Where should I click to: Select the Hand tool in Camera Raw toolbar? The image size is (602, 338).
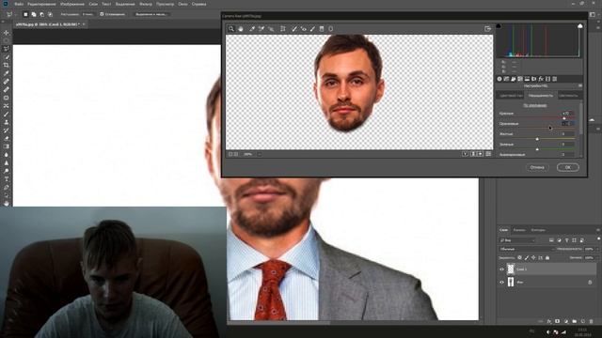pyautogui.click(x=241, y=29)
